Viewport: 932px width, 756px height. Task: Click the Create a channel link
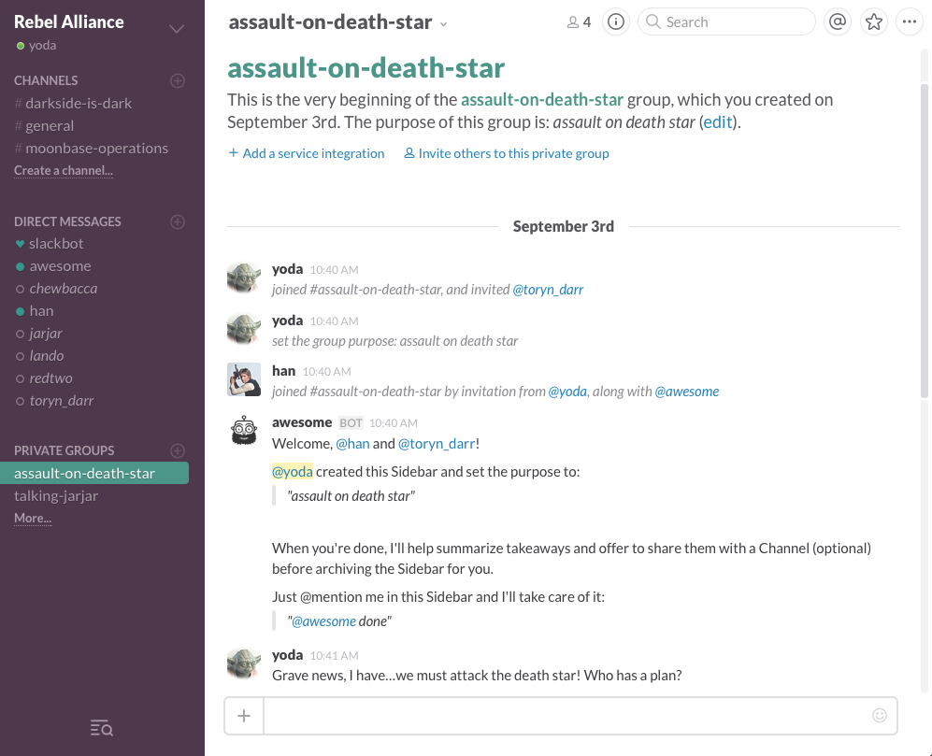(64, 171)
